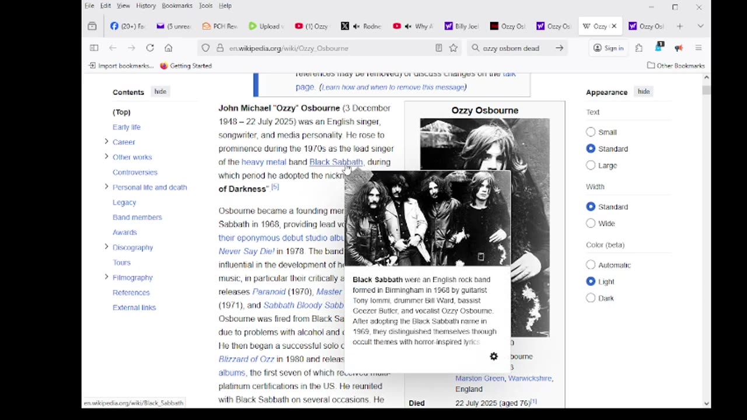
Task: Open the File menu
Action: 89,6
